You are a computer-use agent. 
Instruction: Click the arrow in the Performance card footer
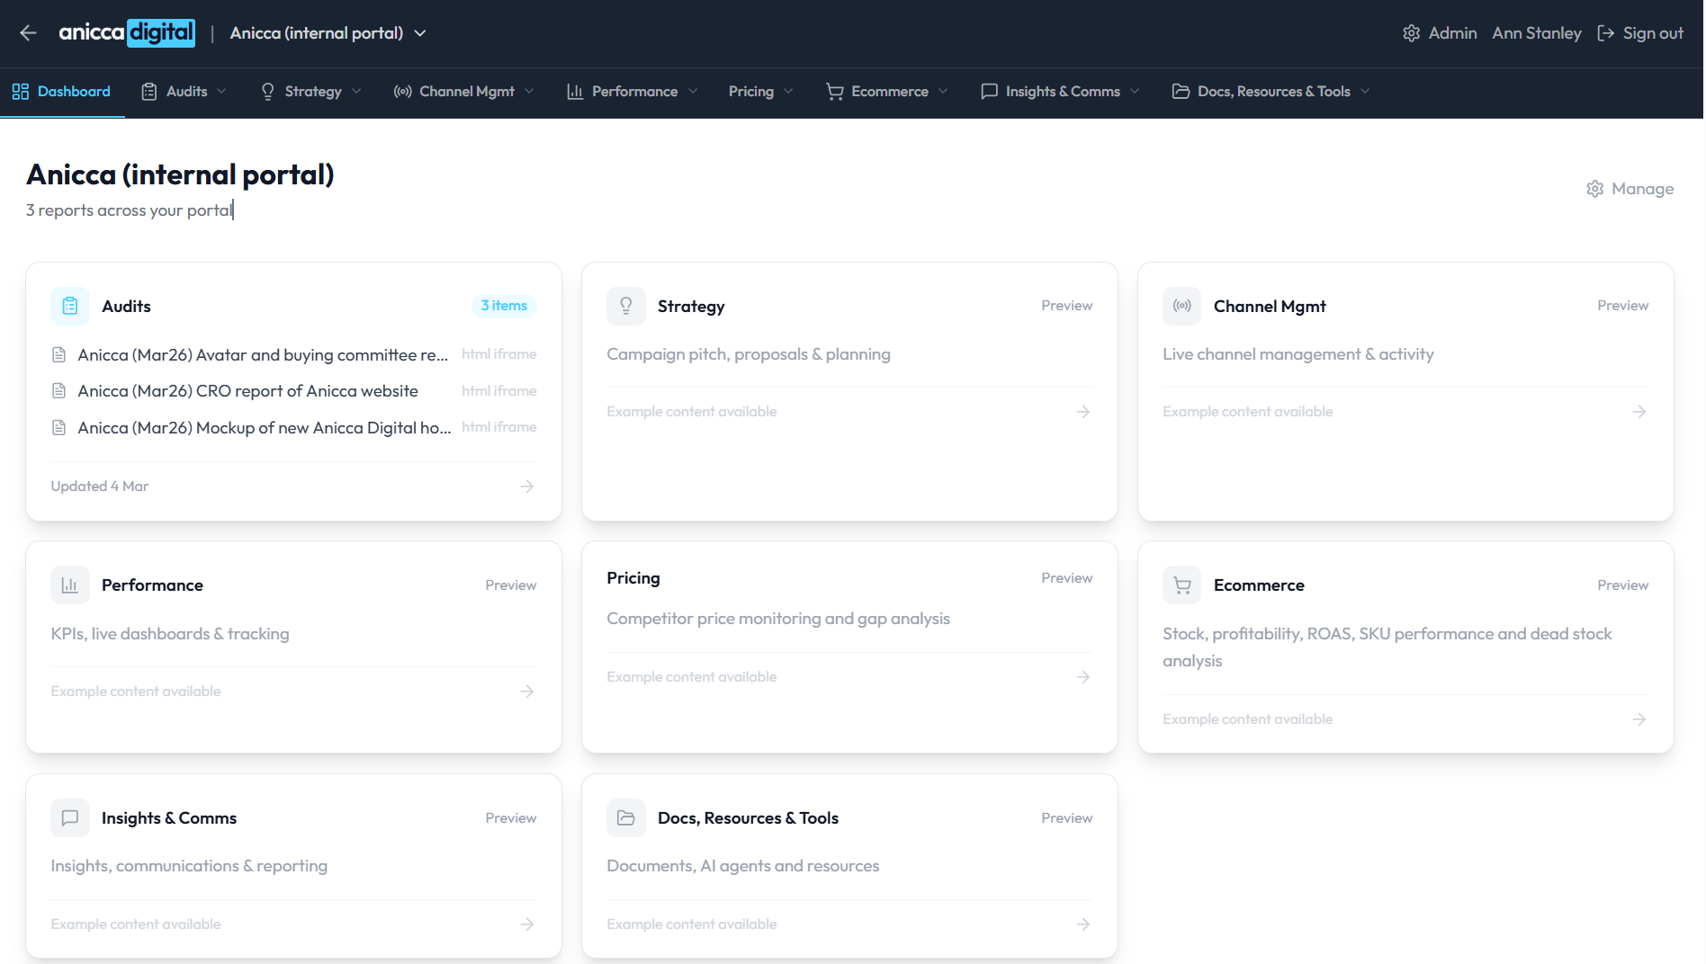[527, 692]
